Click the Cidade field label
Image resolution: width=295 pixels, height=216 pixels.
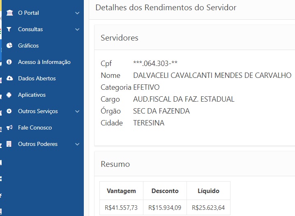click(x=112, y=123)
